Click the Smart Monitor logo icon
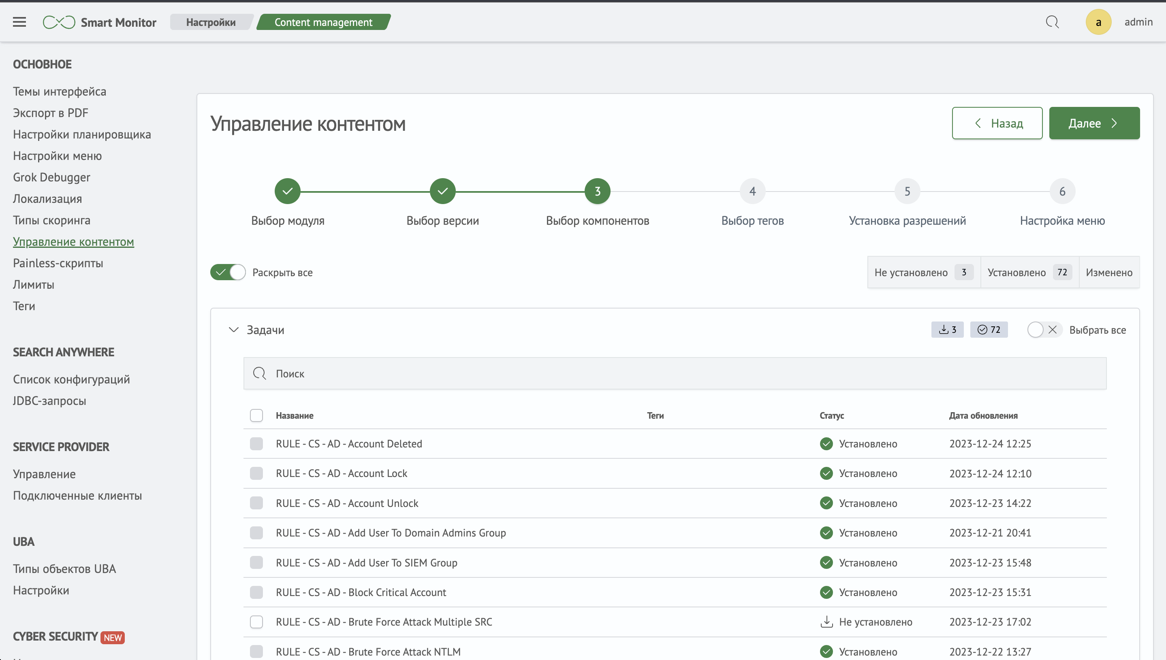 click(x=59, y=22)
